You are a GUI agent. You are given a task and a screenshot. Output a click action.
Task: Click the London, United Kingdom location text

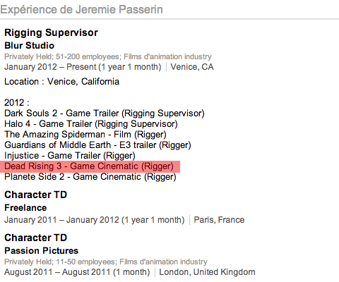pyautogui.click(x=207, y=272)
